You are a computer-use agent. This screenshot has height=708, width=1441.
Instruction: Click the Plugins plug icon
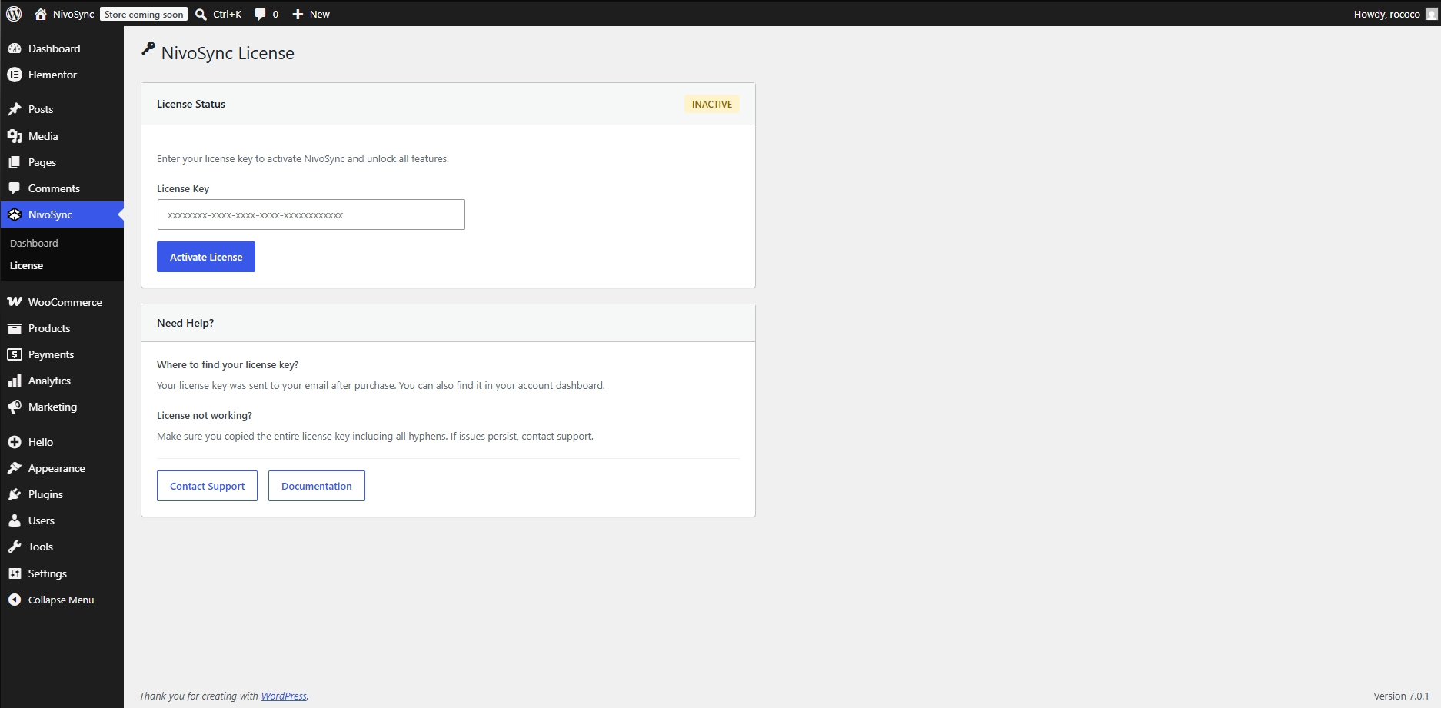(15, 494)
